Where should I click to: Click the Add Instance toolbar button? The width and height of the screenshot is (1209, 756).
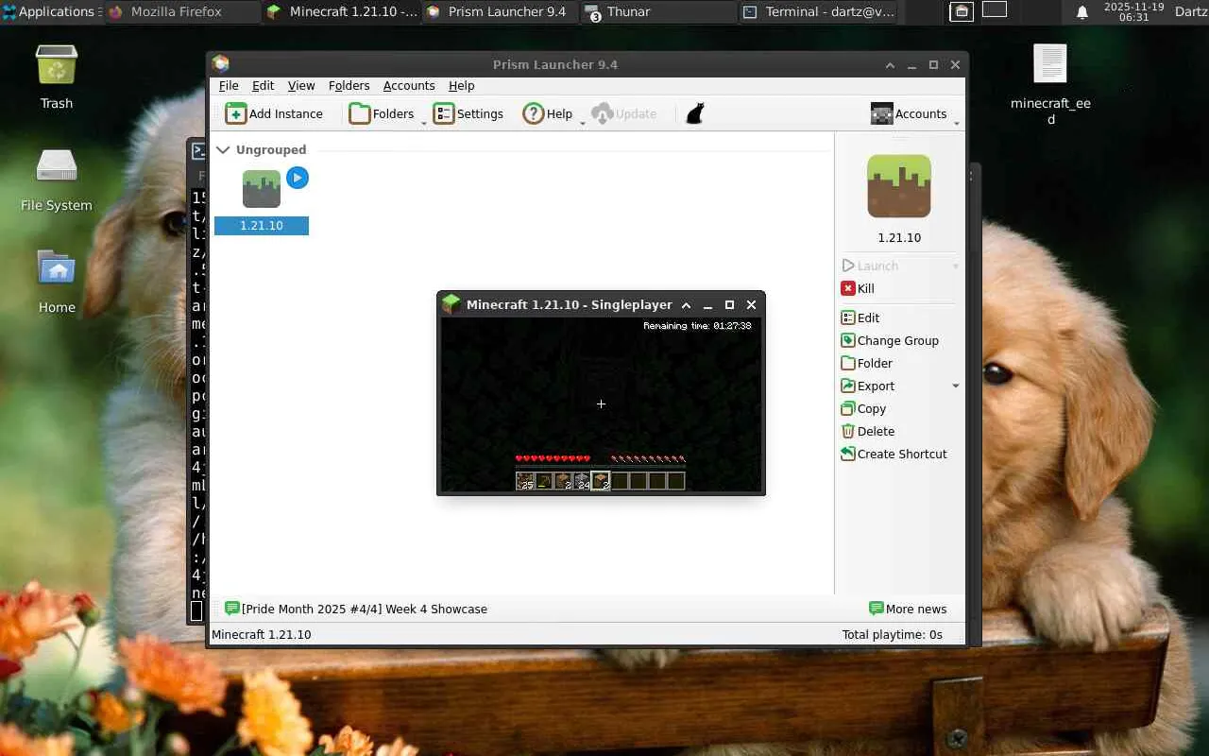(274, 113)
